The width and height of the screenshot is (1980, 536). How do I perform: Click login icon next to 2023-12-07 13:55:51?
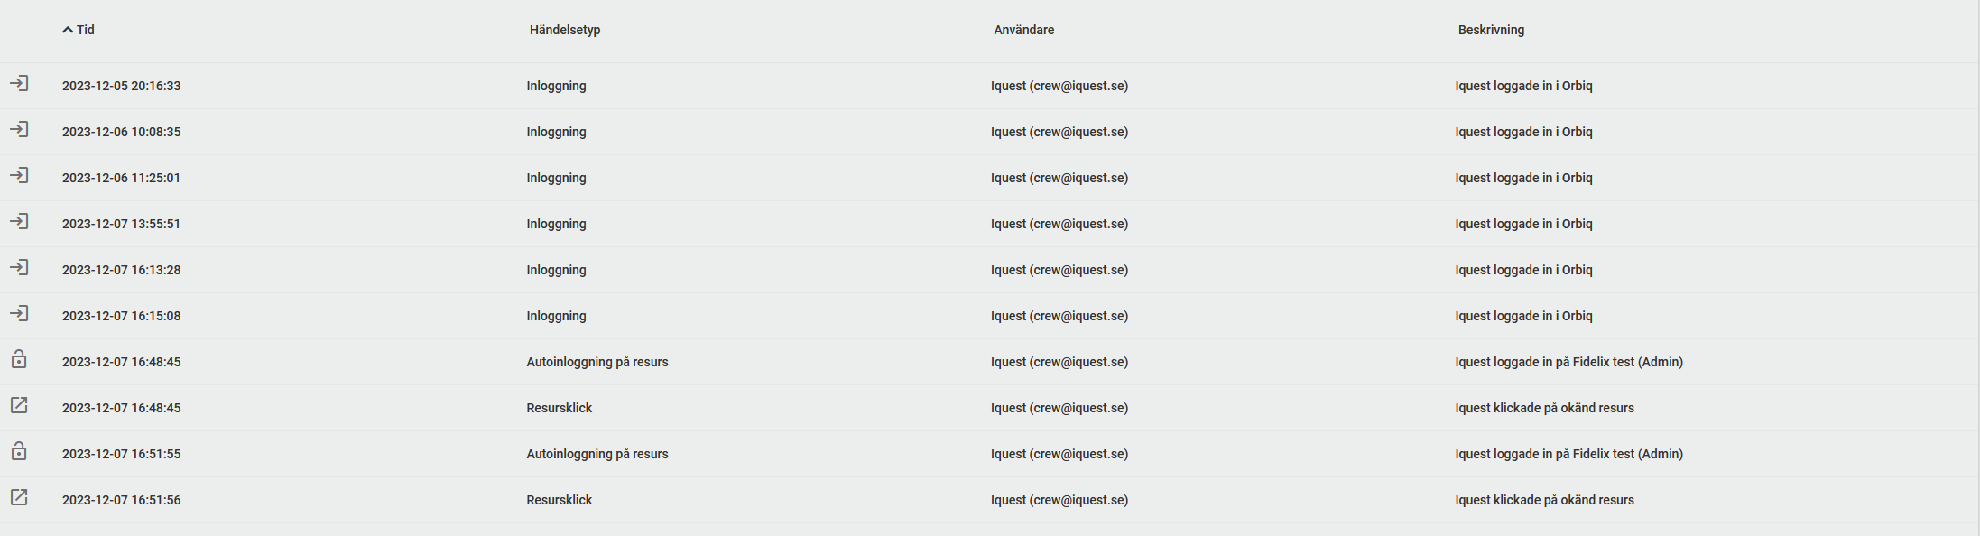point(19,222)
